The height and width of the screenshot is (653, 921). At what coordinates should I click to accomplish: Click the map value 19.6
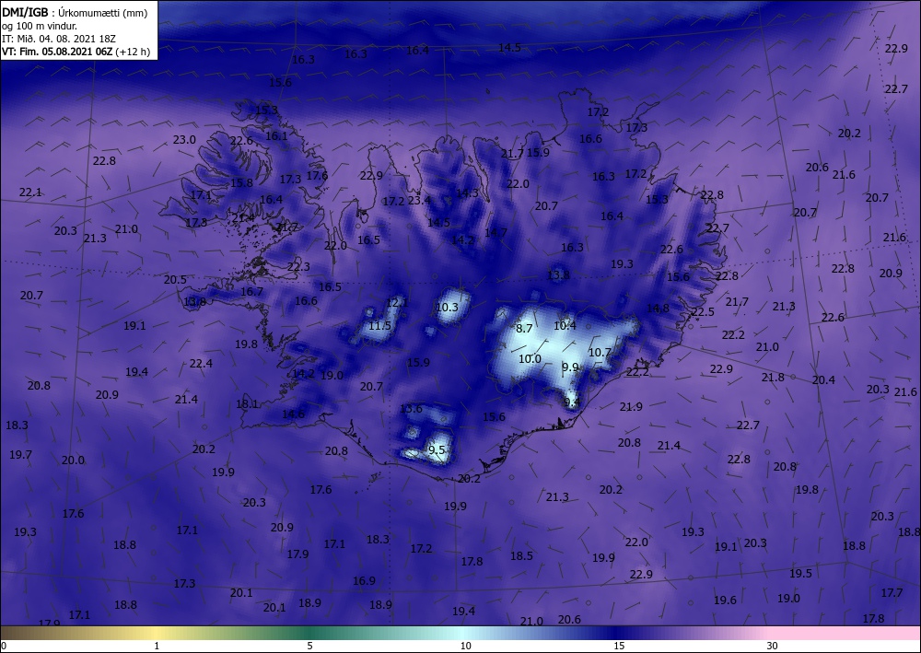click(x=725, y=601)
